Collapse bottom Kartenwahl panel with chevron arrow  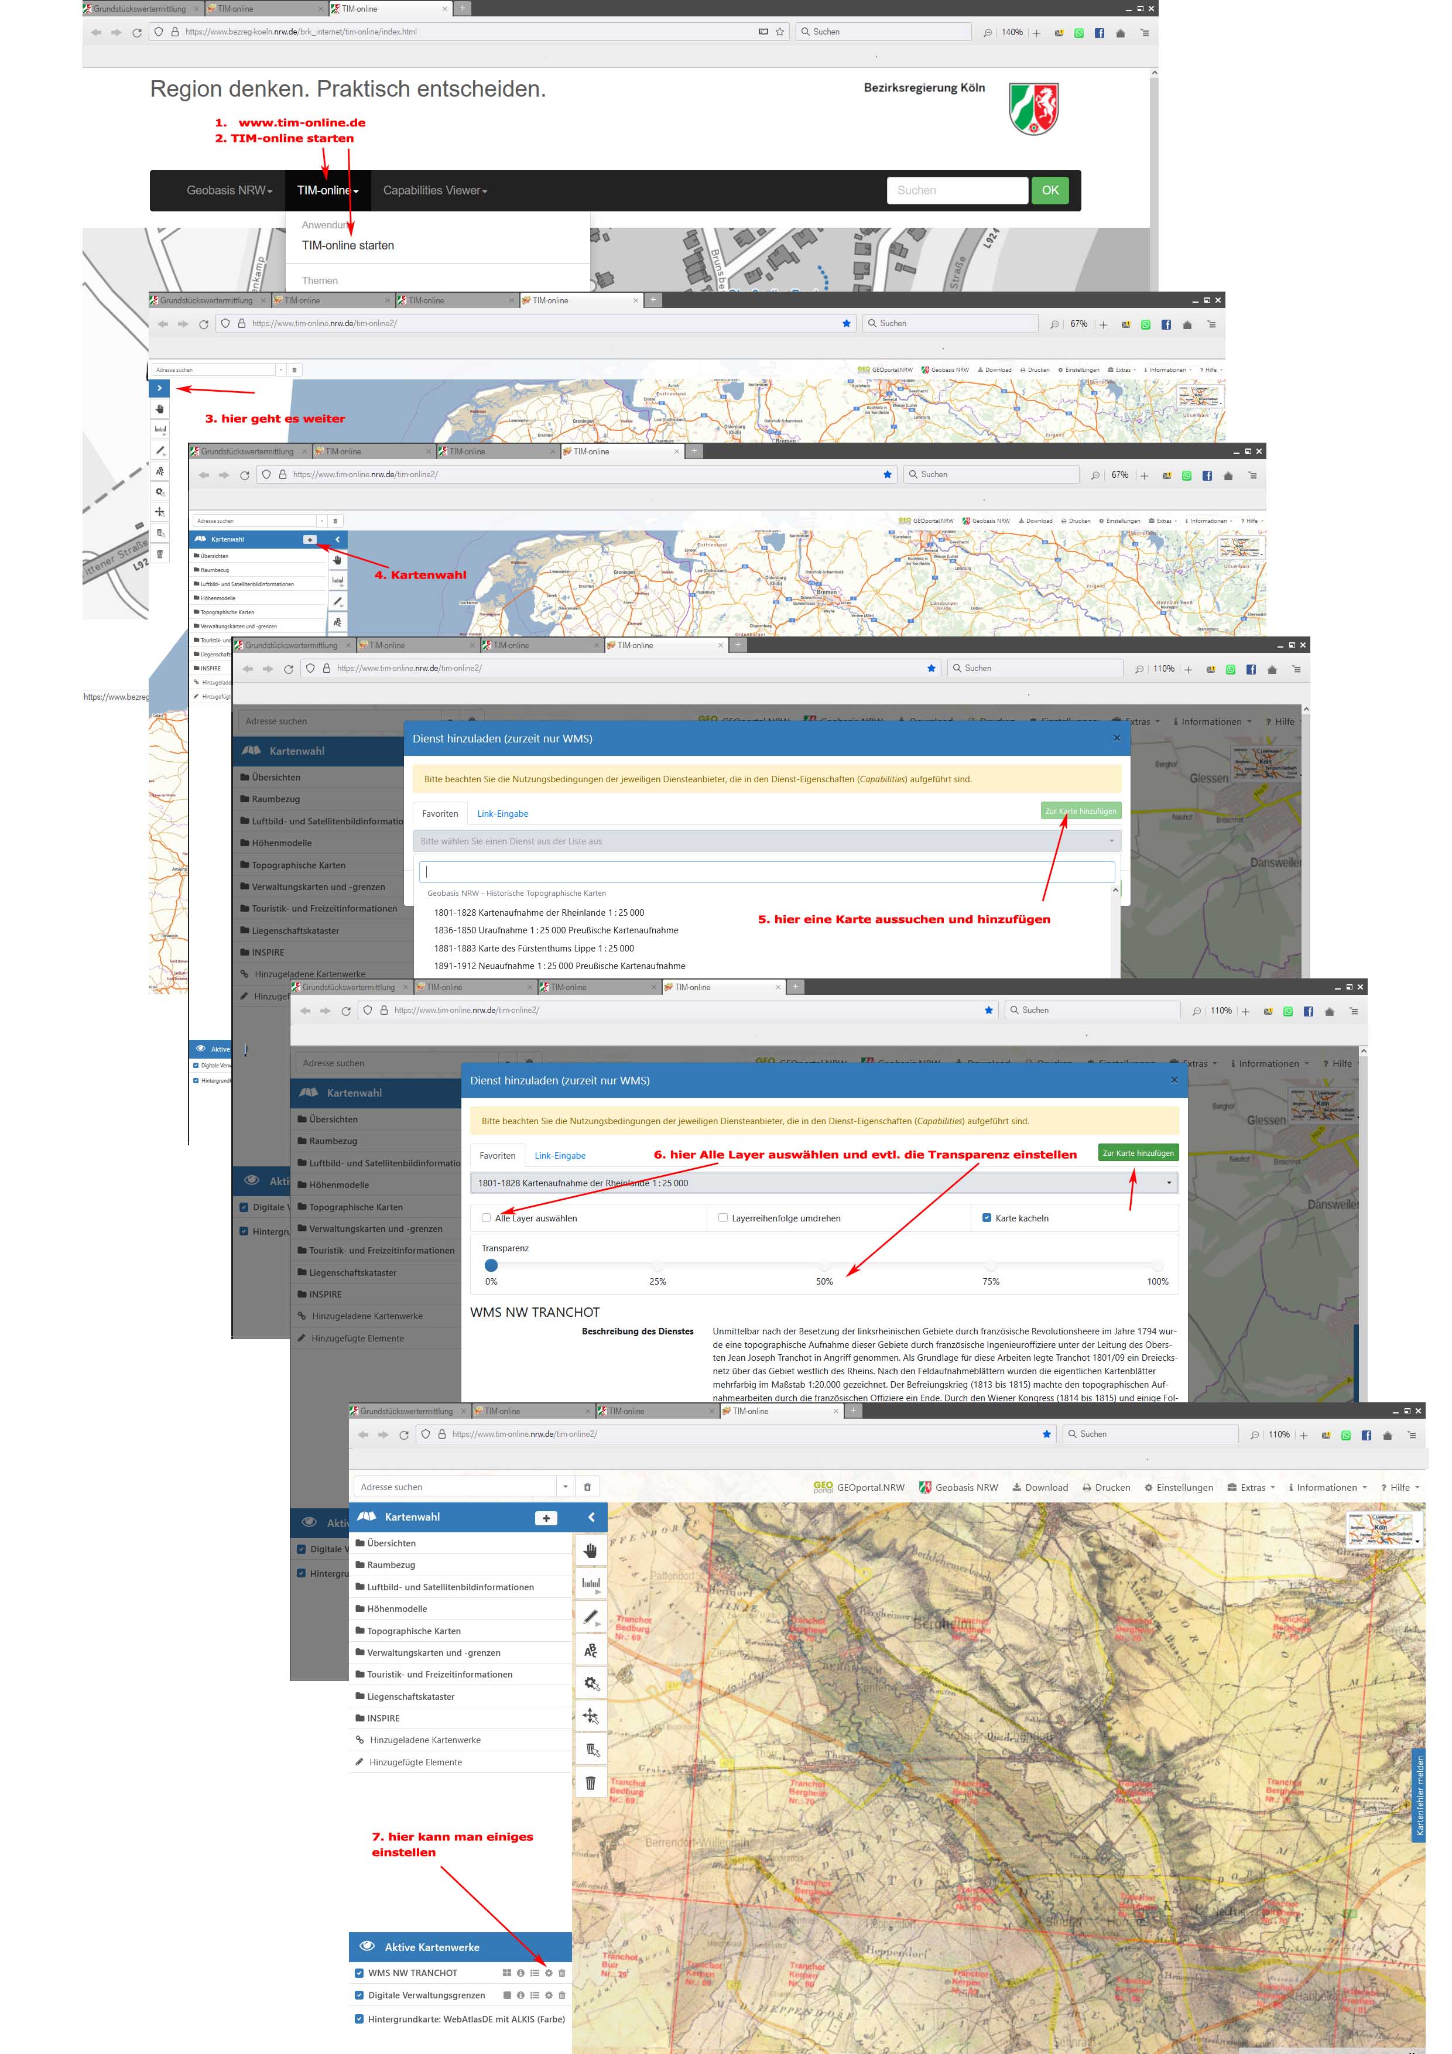tap(591, 1517)
